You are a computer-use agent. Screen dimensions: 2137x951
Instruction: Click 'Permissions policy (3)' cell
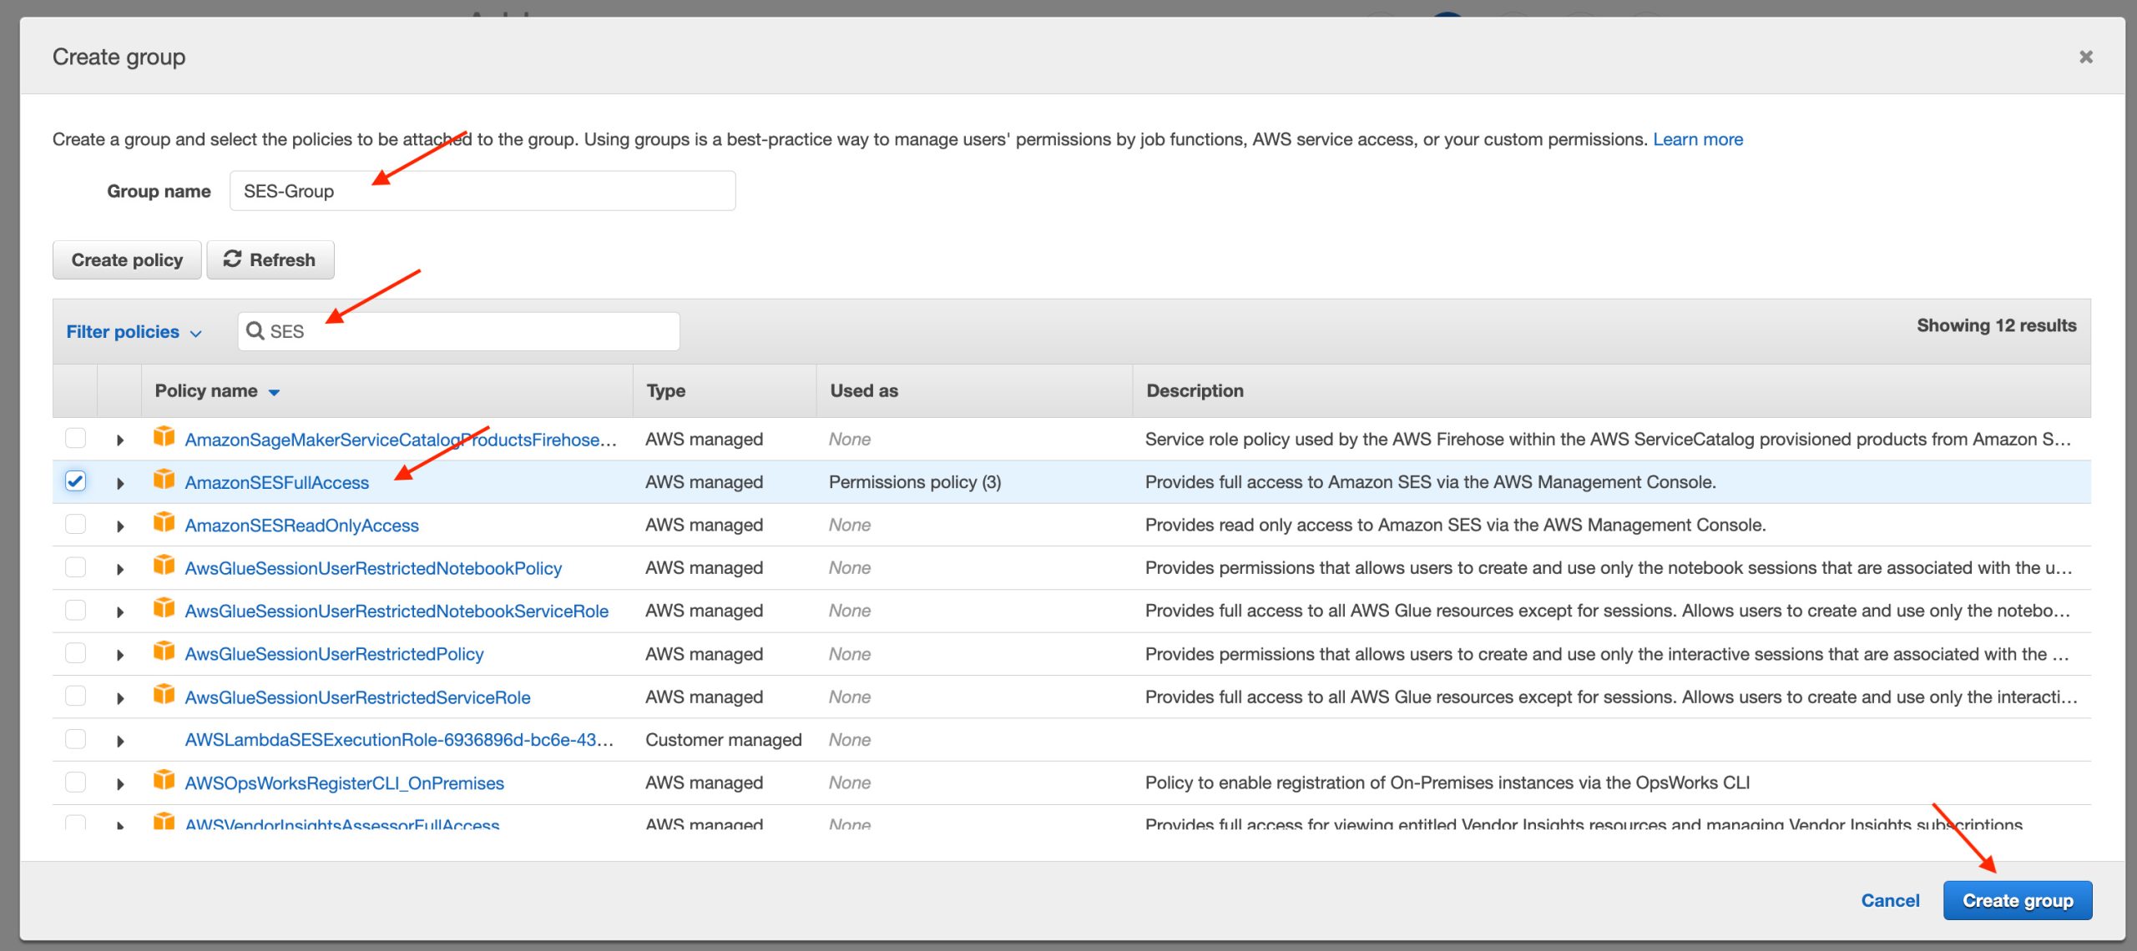tap(915, 482)
